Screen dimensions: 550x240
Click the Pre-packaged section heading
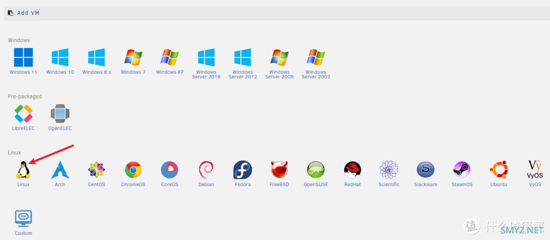pyautogui.click(x=25, y=96)
